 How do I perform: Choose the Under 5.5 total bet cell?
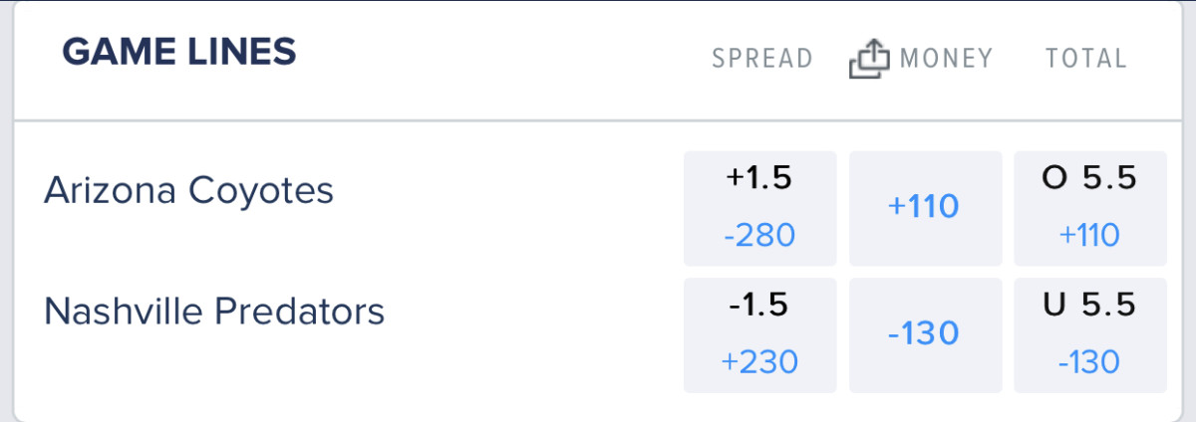[1090, 334]
